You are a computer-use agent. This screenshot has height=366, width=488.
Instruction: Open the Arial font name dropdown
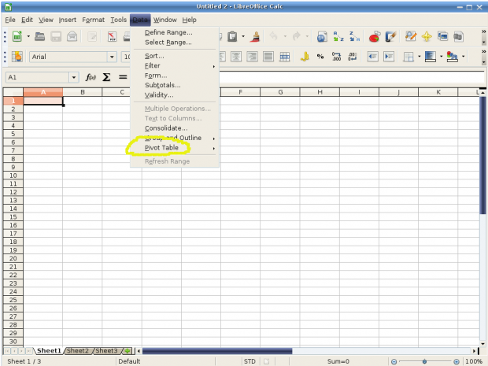tap(112, 57)
